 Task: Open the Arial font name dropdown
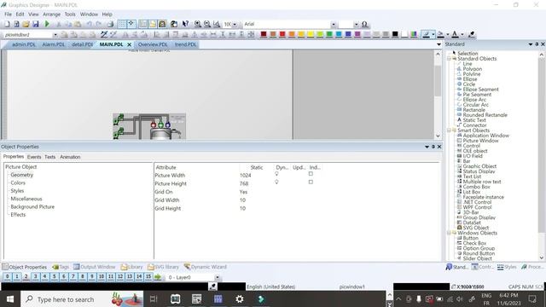[x=334, y=25]
